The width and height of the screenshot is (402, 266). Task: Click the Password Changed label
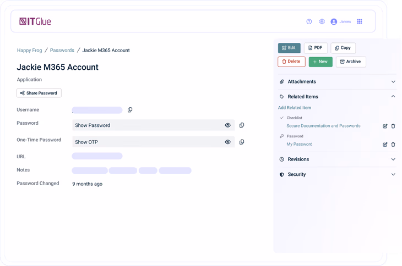pyautogui.click(x=37, y=184)
